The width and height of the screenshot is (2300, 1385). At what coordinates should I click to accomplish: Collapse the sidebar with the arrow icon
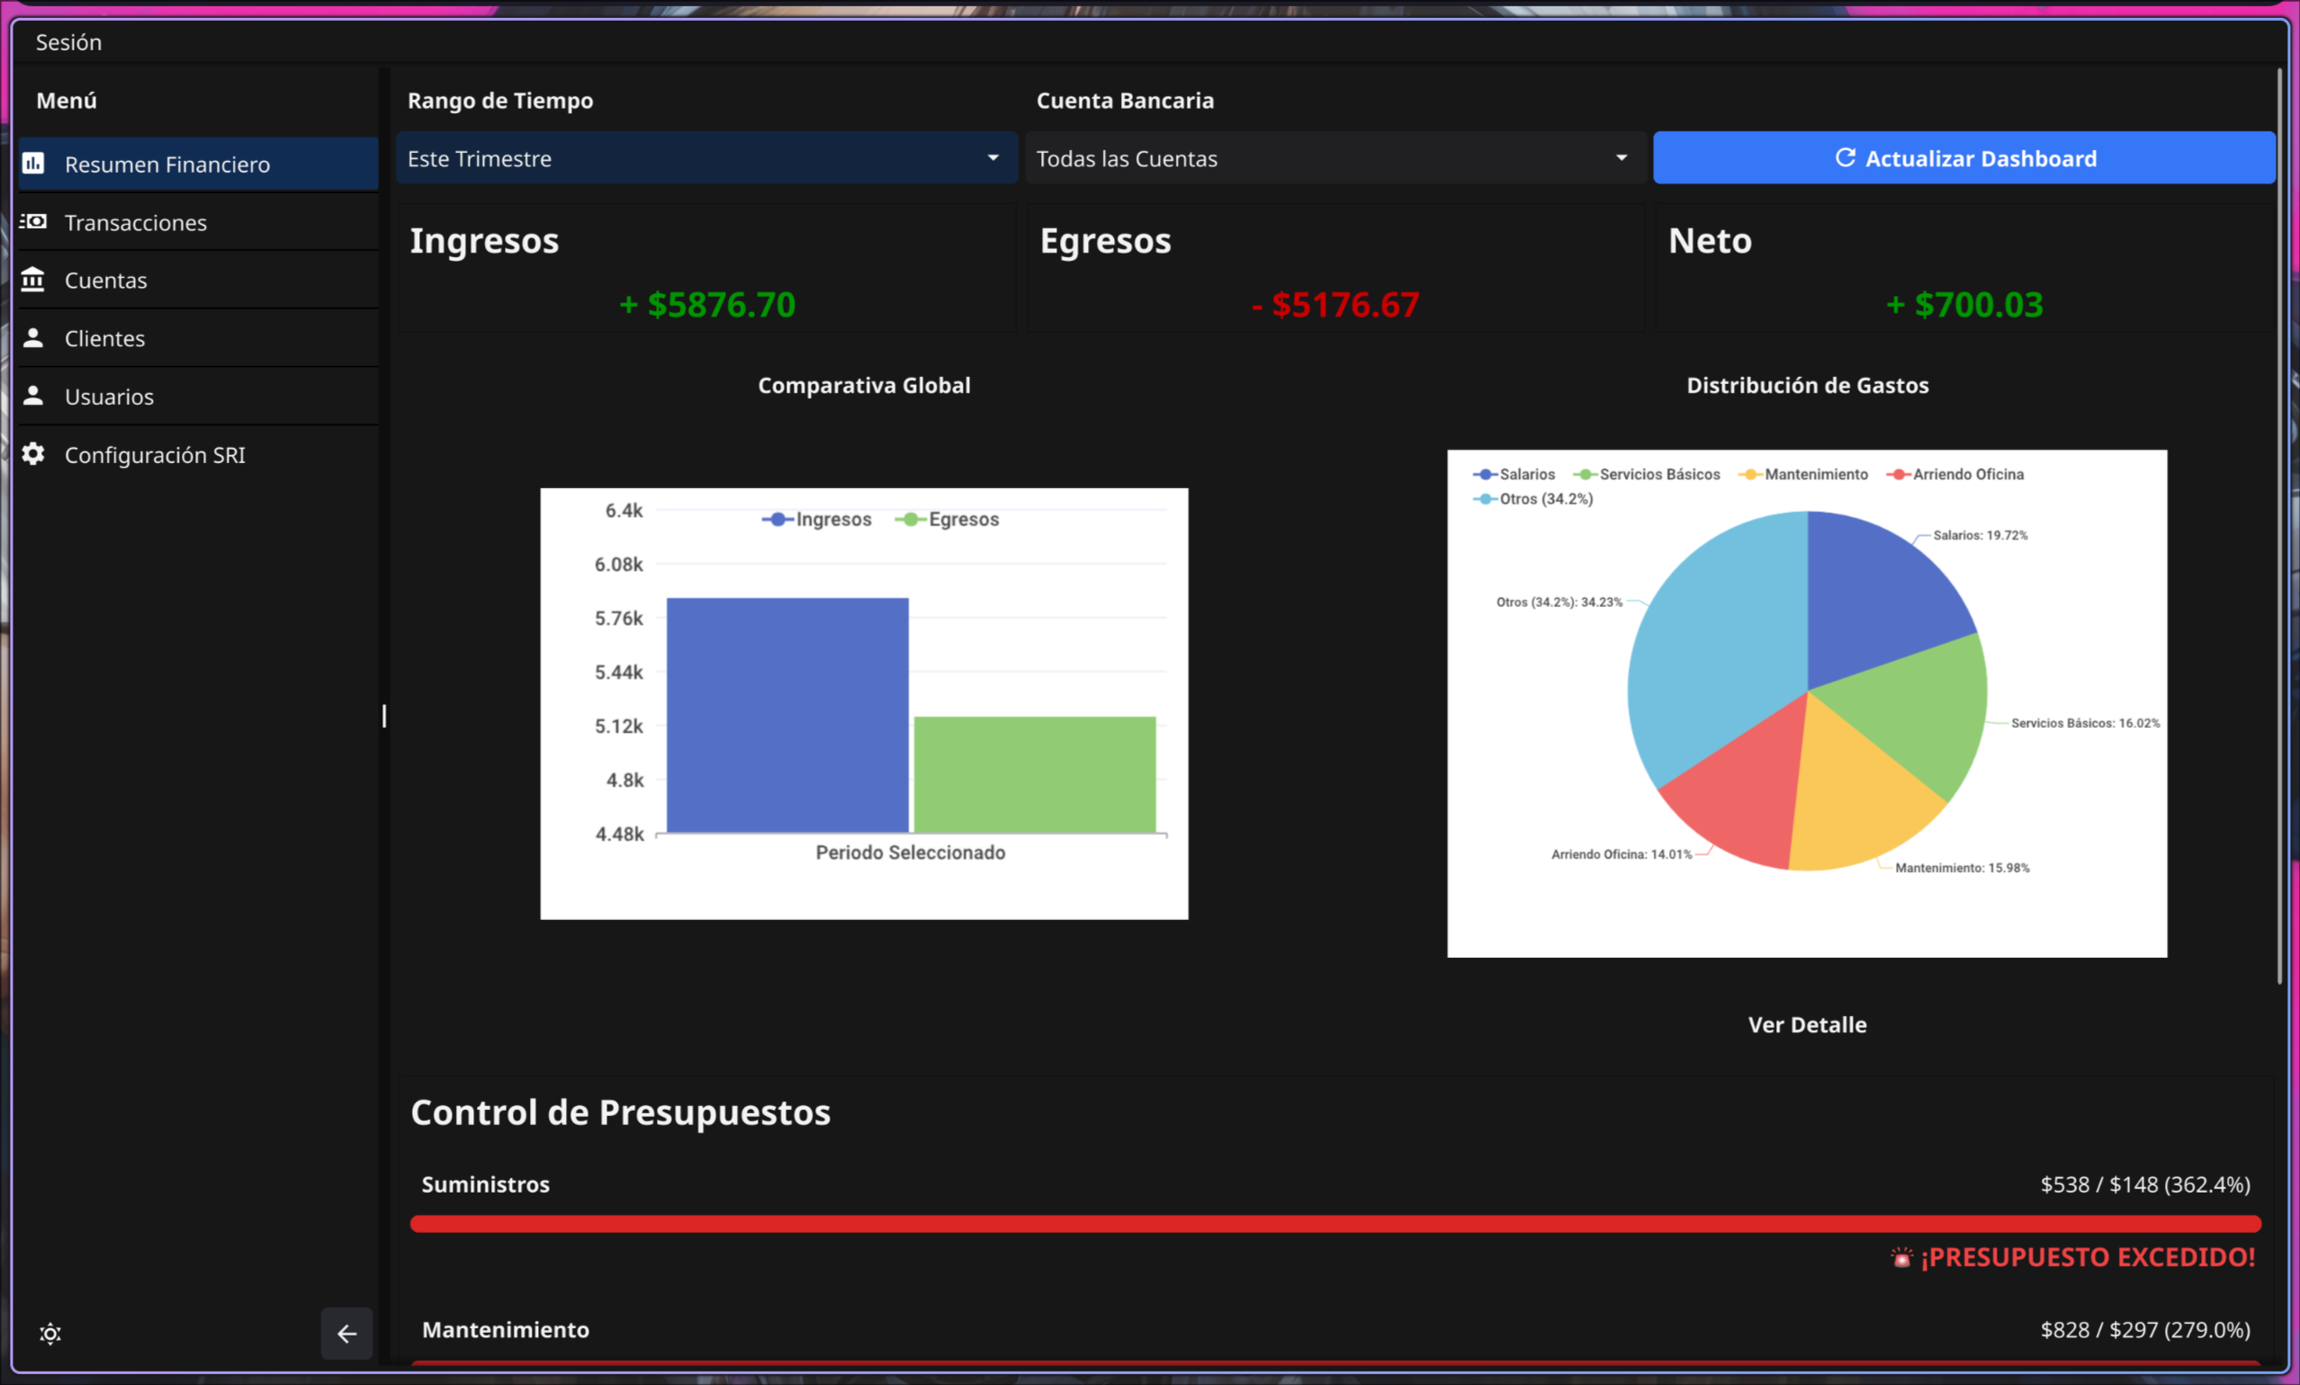point(346,1334)
